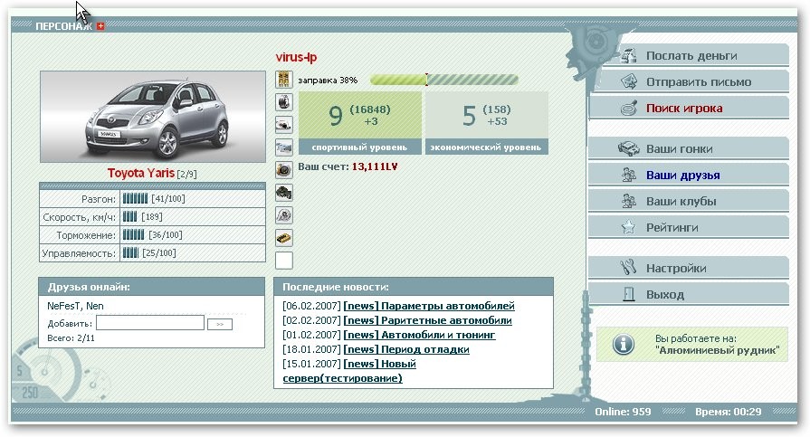Click the Toyota Yaris car picture
810x437 pixels.
pos(153,117)
